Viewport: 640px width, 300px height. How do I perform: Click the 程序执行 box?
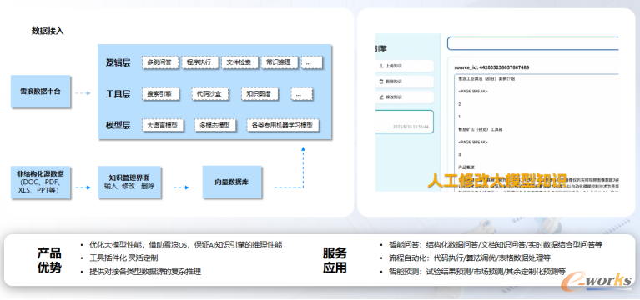[199, 62]
